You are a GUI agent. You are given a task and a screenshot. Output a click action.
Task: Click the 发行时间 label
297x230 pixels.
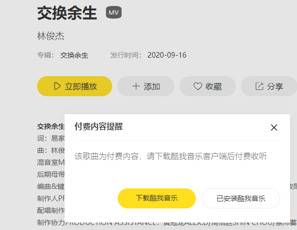(126, 55)
